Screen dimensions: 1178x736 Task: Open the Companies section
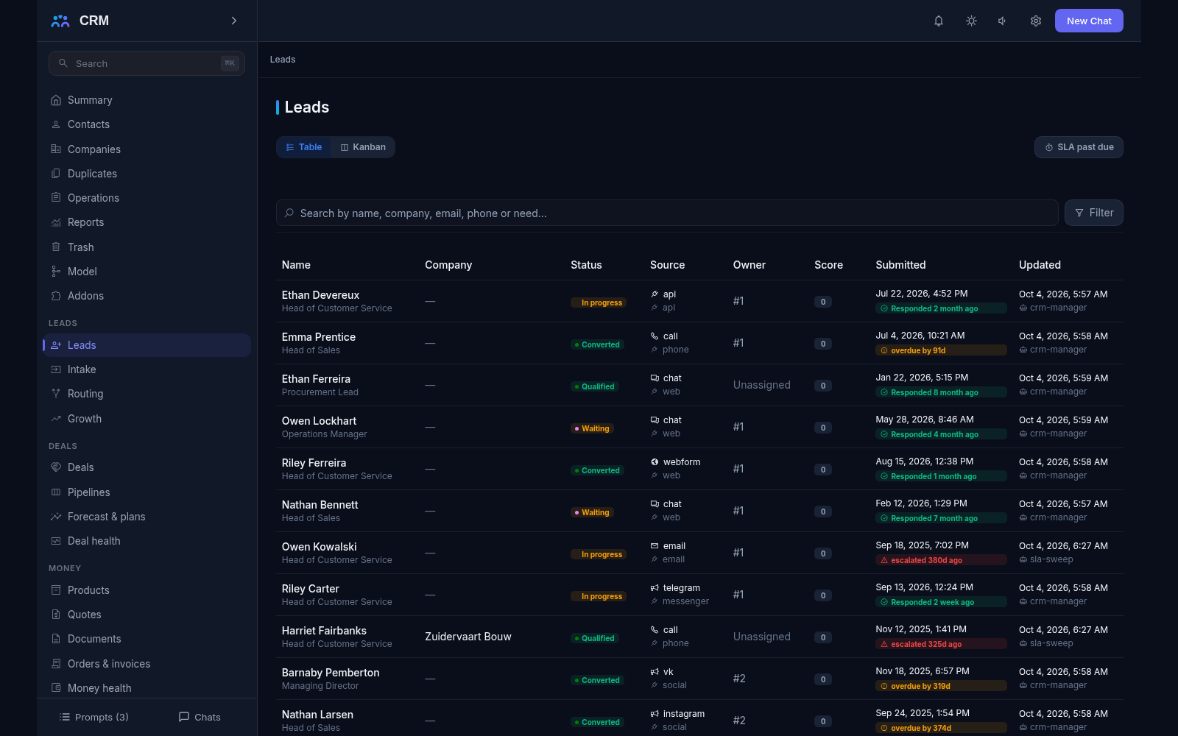click(x=147, y=149)
